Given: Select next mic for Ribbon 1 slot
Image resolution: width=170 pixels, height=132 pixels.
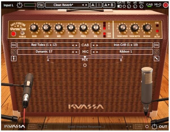Looking at the screenshot, I should point(97,52).
